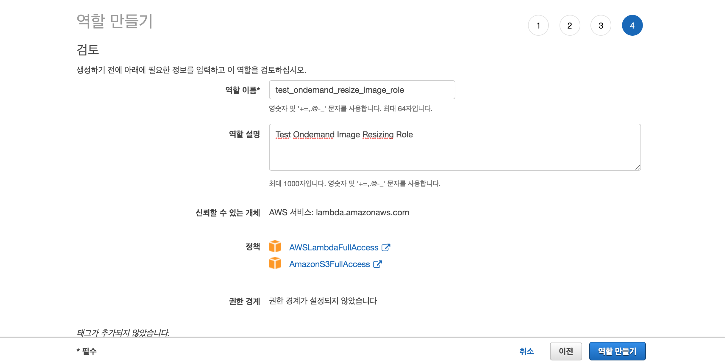Go to wizard step 1 circle
The width and height of the screenshot is (725, 364).
[x=538, y=26]
